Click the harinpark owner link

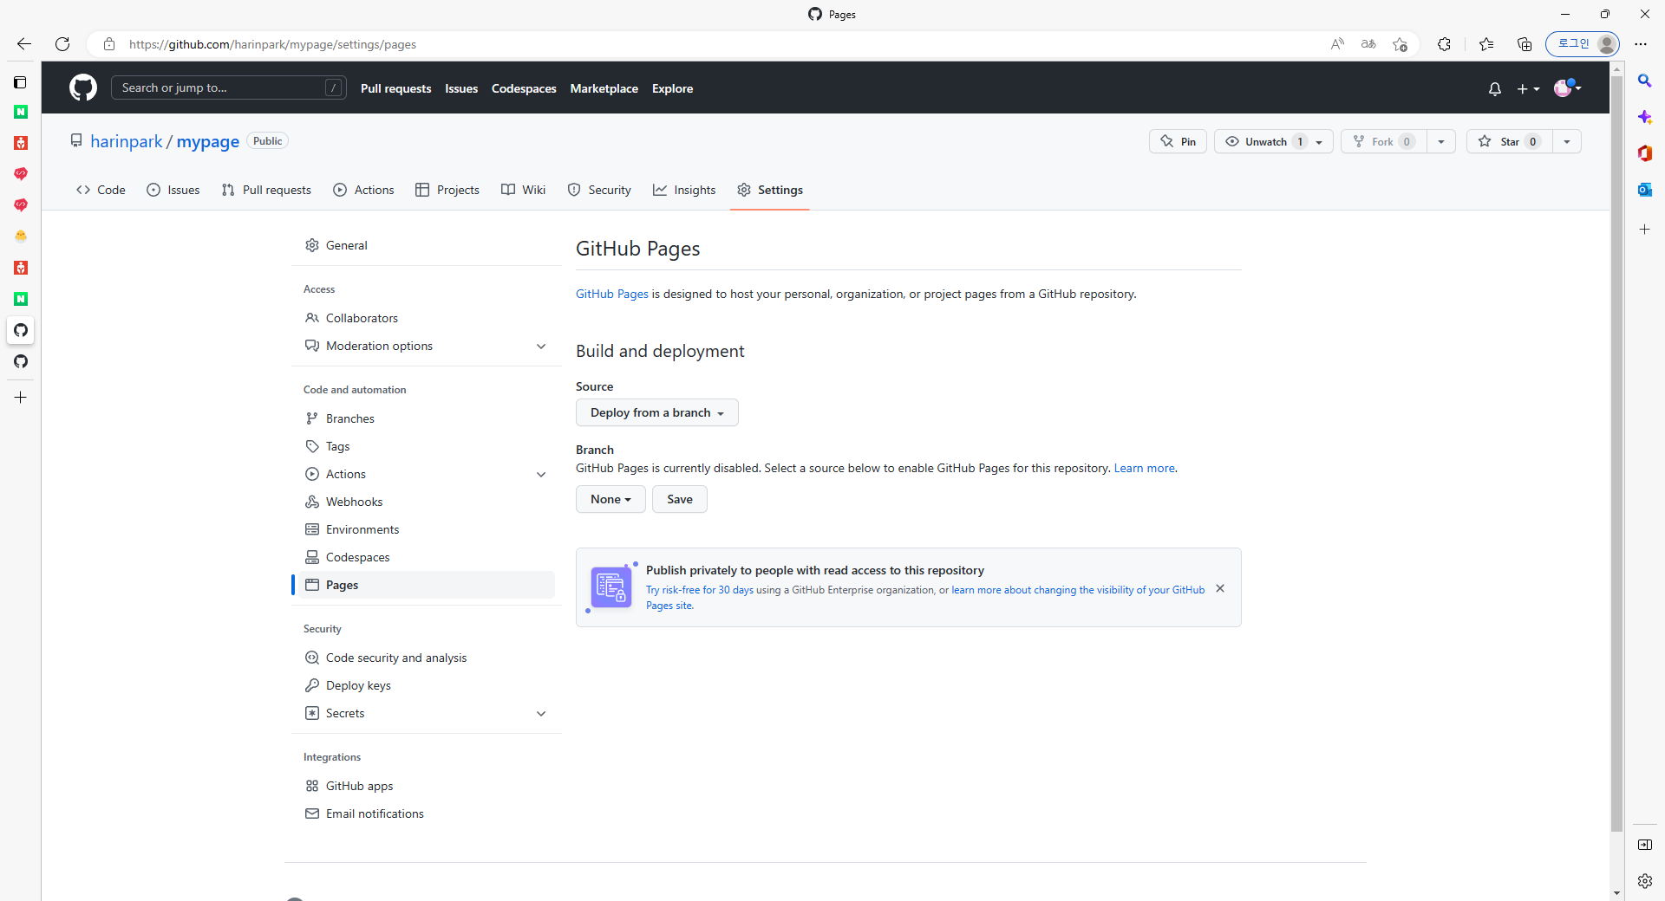[x=127, y=141]
